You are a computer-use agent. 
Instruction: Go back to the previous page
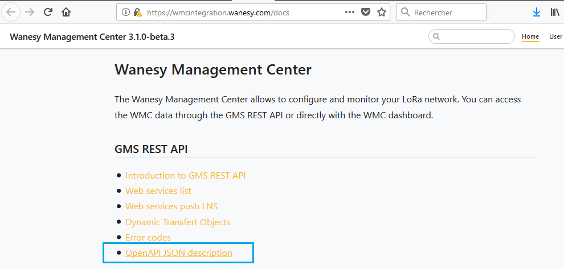pos(11,12)
